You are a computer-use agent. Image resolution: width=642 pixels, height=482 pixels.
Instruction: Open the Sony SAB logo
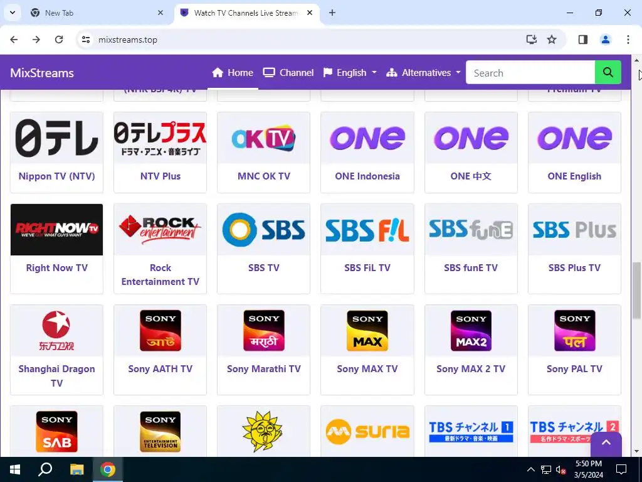click(x=56, y=431)
